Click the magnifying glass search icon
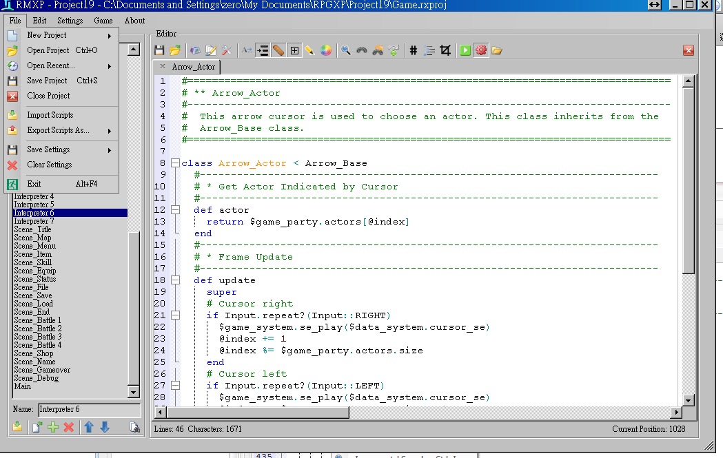Screen dimensions: 723x458 346,50
